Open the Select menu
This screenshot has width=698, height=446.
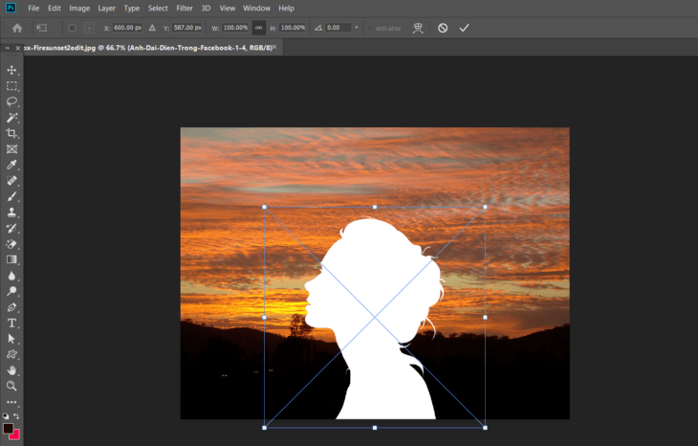[x=158, y=8]
